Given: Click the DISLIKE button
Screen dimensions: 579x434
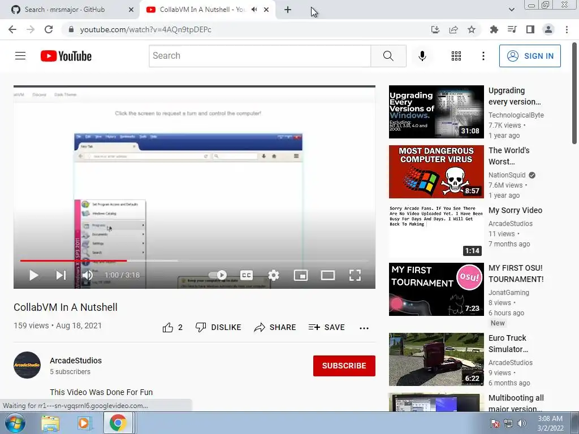Looking at the screenshot, I should (218, 327).
